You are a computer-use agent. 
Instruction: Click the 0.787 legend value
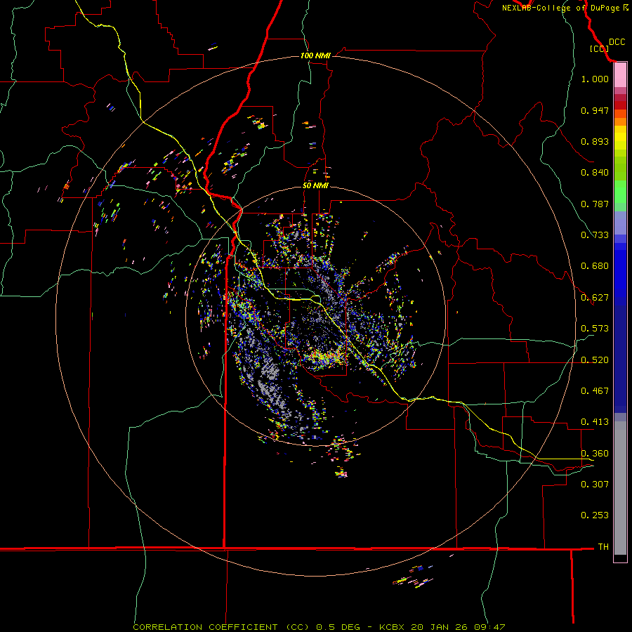[x=595, y=204]
